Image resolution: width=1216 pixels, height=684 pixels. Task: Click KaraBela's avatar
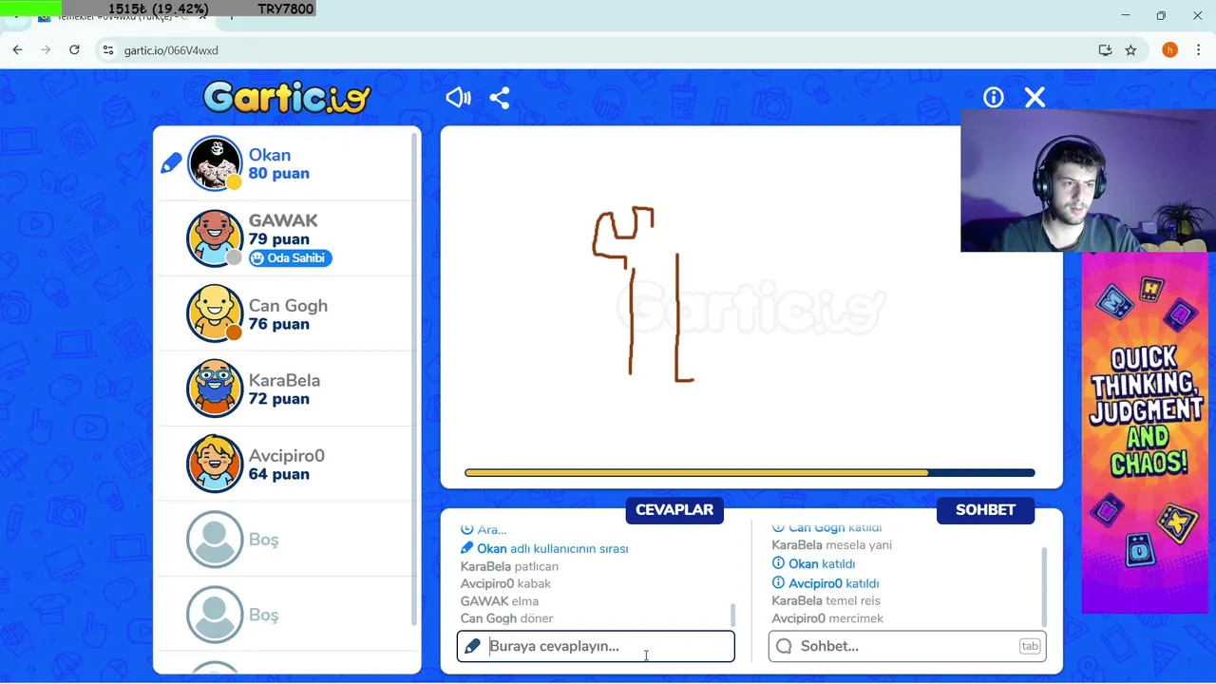pos(215,389)
